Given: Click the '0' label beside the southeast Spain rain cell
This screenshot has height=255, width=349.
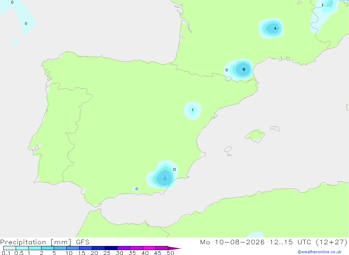Looking at the screenshot, I should coord(174,169).
